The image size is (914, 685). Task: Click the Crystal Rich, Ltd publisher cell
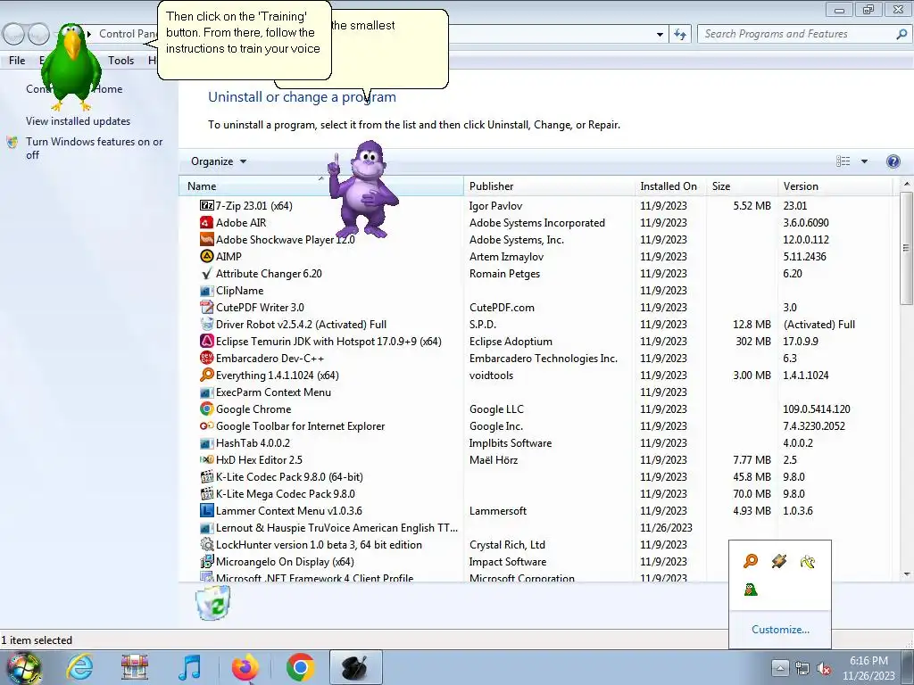coord(507,545)
